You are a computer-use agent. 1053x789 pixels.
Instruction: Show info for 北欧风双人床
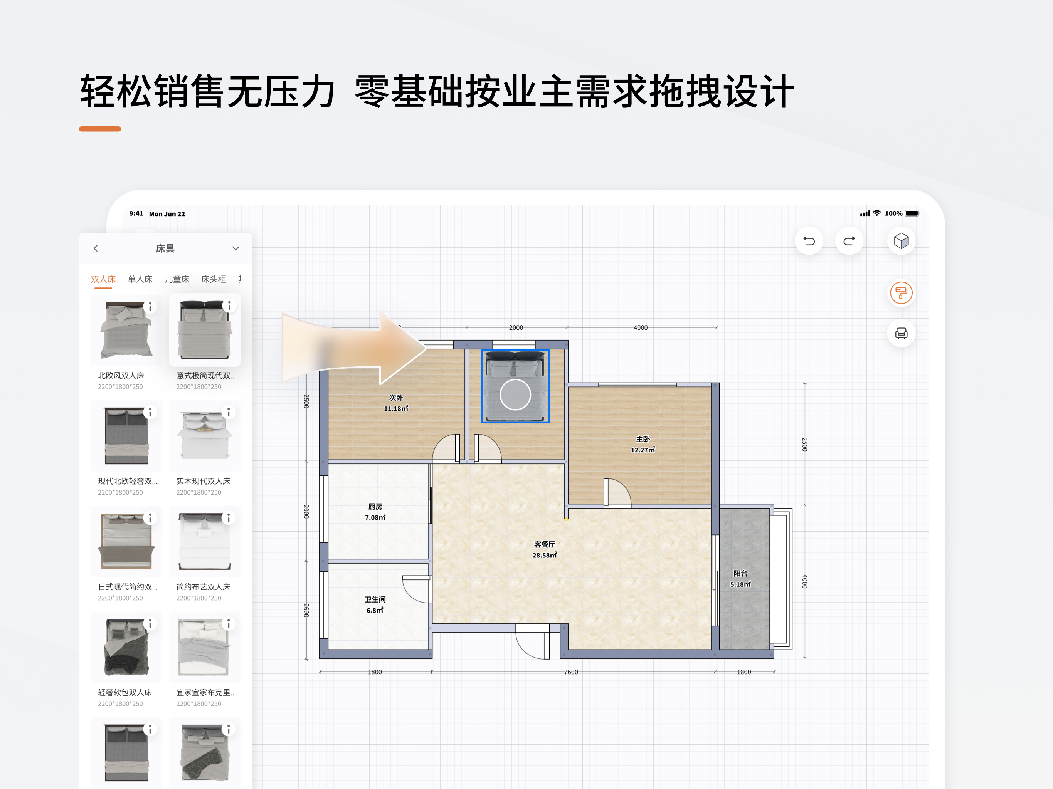click(x=150, y=307)
